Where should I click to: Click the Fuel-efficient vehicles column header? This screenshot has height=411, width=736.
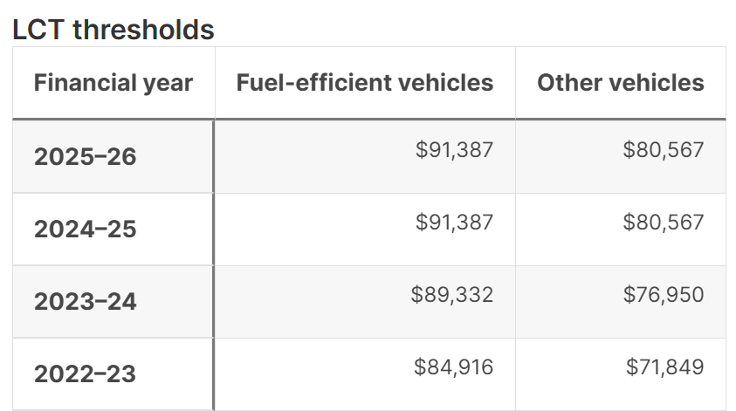pyautogui.click(x=364, y=83)
